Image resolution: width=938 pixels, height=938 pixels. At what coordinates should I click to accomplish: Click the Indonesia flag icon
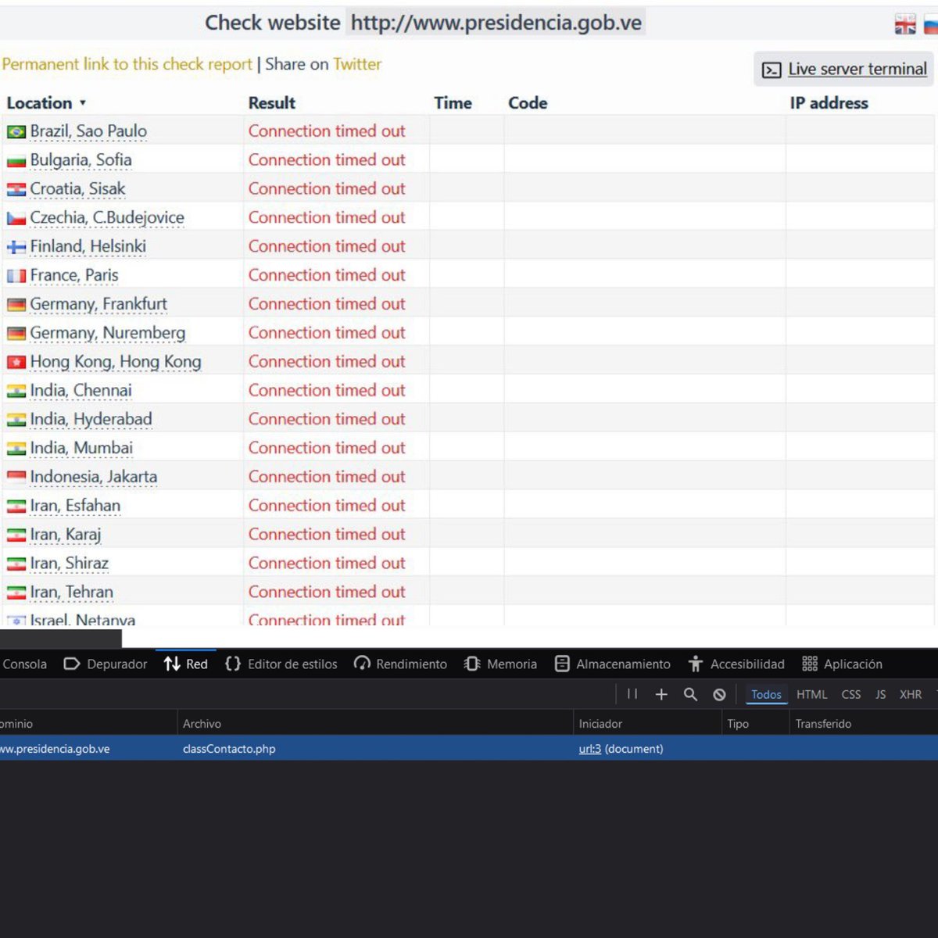(x=16, y=478)
